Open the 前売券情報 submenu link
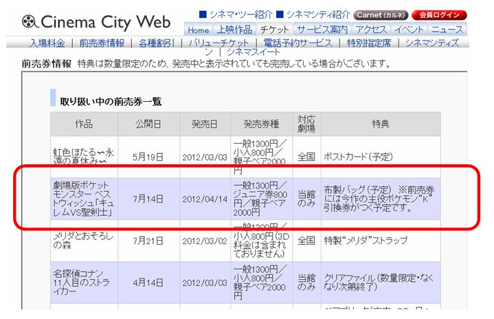 tap(102, 43)
